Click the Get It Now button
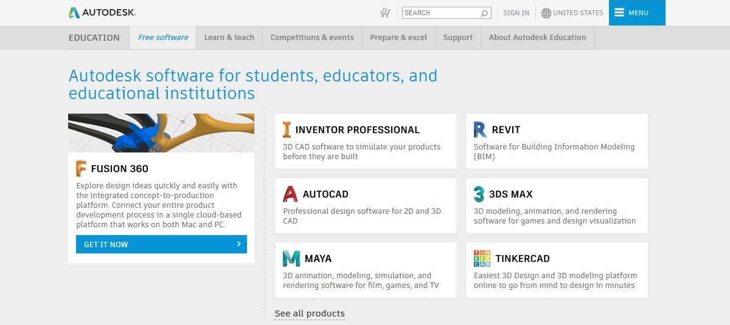The width and height of the screenshot is (730, 325). tap(161, 244)
